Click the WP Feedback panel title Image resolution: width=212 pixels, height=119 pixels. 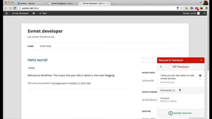pyautogui.click(x=181, y=67)
